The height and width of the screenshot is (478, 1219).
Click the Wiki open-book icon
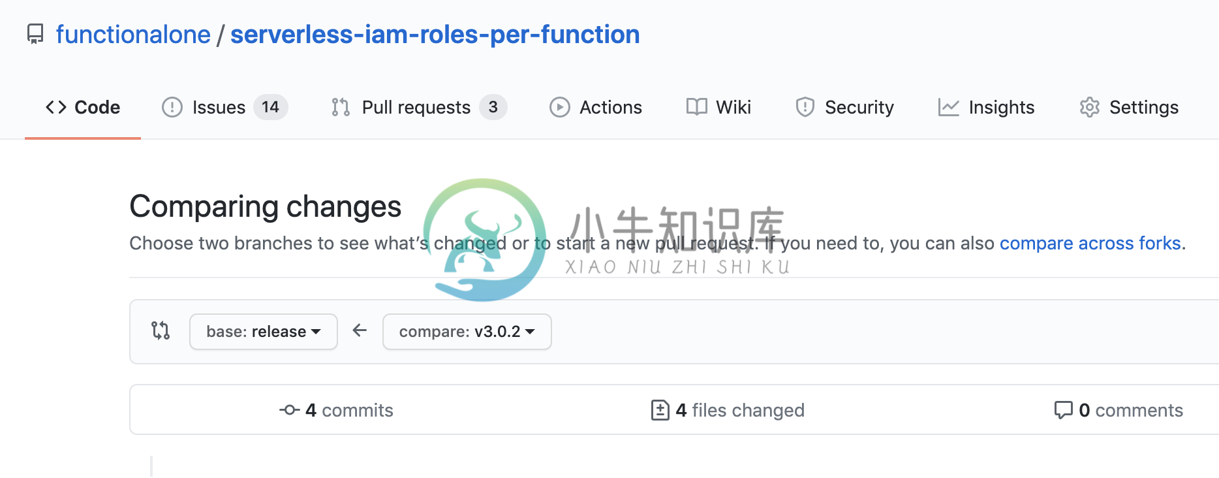coord(697,107)
